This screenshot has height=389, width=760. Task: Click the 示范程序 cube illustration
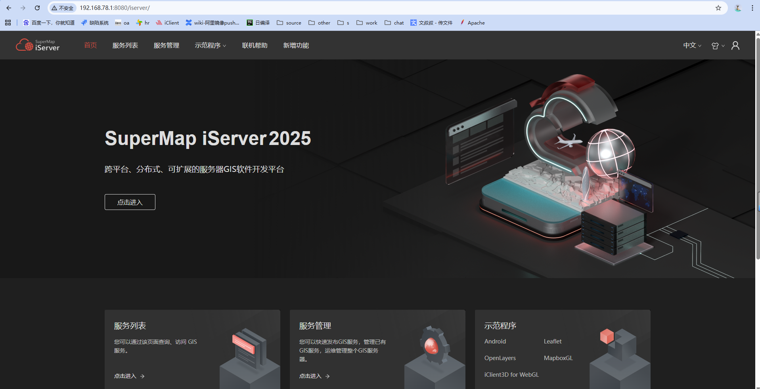pyautogui.click(x=620, y=358)
